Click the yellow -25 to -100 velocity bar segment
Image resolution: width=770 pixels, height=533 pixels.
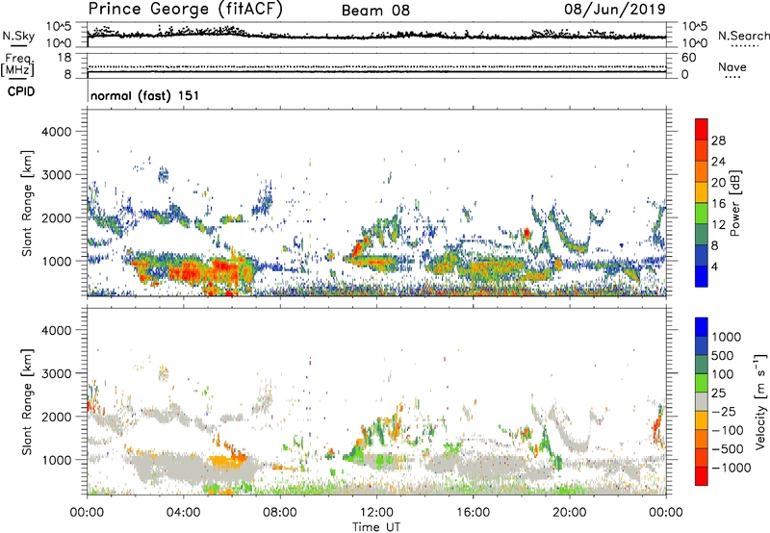tap(702, 420)
